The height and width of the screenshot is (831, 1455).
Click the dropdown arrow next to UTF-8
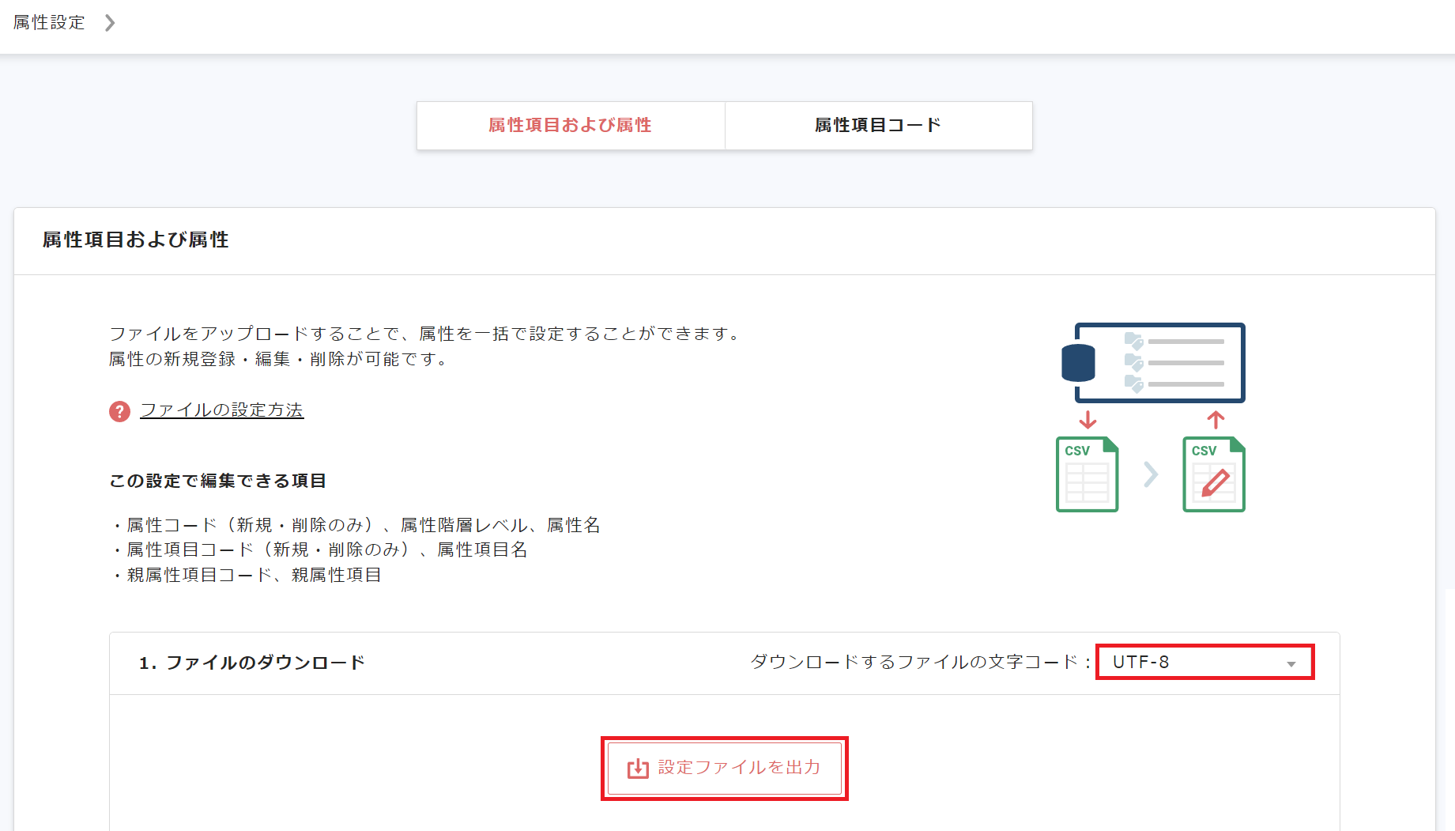tap(1292, 664)
